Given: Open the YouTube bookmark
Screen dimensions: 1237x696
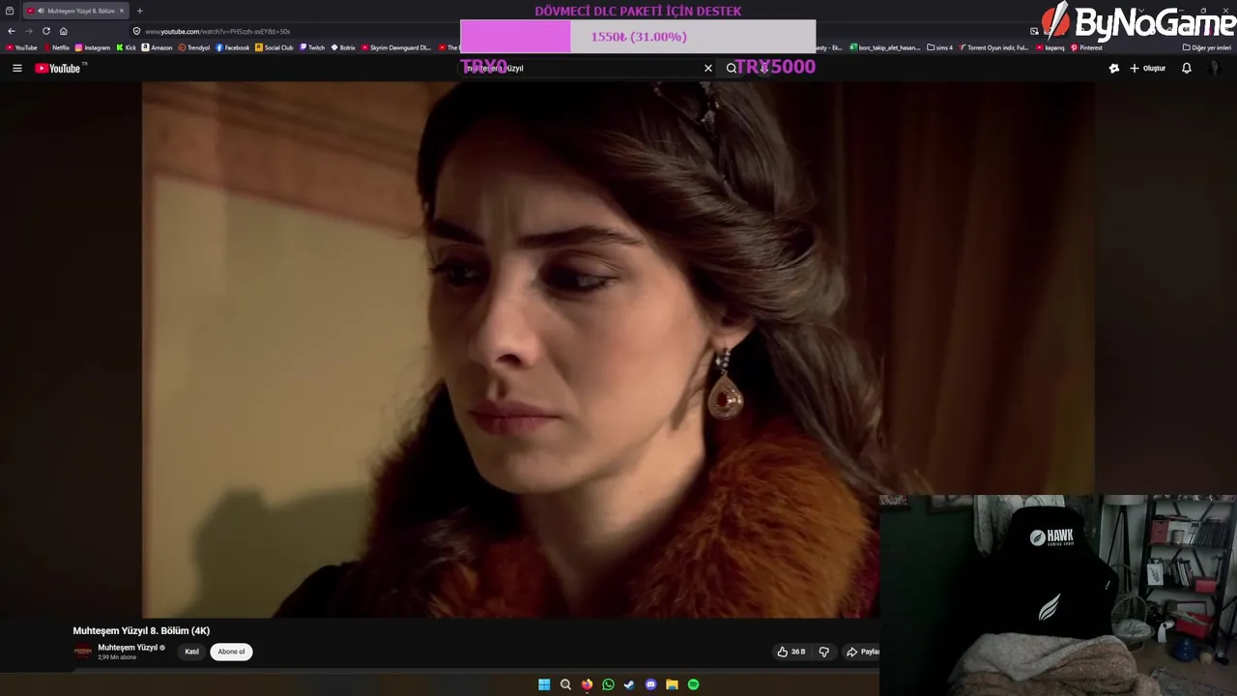Looking at the screenshot, I should click(x=21, y=47).
